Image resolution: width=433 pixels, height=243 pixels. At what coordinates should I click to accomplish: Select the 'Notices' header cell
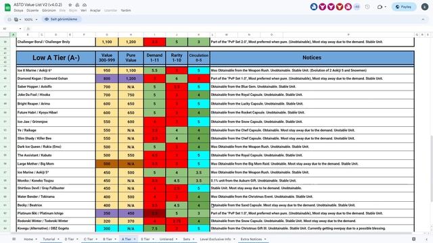point(312,58)
